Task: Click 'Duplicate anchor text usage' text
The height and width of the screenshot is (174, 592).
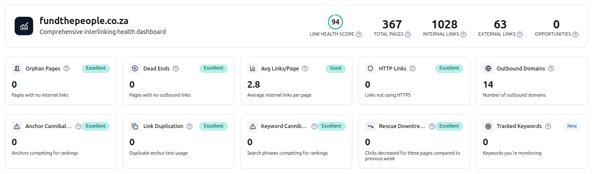Action: [x=158, y=153]
